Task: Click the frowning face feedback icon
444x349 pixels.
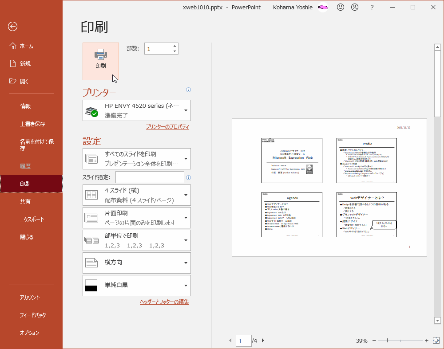Action: coord(354,8)
